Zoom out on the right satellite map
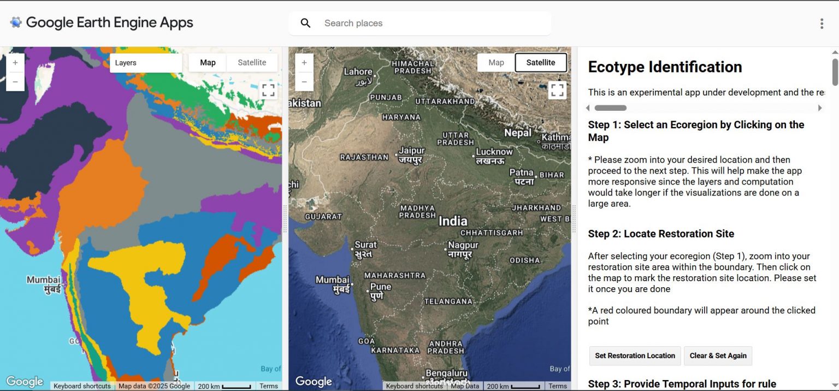The height and width of the screenshot is (391, 839). 304,82
